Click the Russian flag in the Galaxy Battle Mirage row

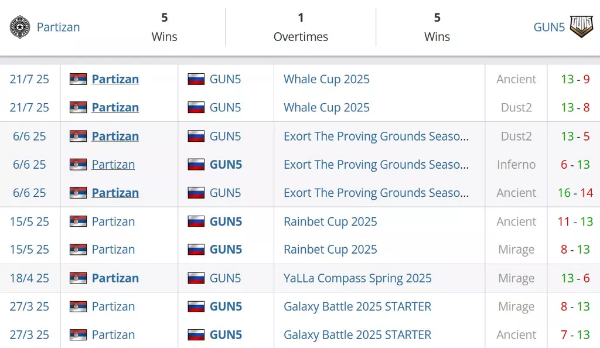coord(196,306)
